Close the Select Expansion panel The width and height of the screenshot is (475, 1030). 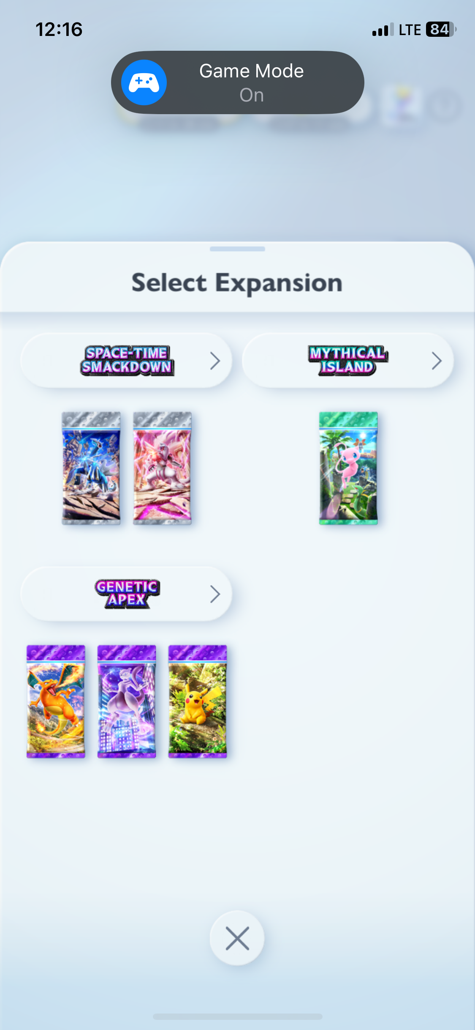(x=237, y=938)
